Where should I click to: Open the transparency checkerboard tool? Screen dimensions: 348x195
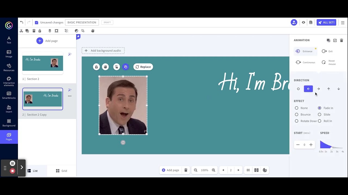[x=66, y=31]
